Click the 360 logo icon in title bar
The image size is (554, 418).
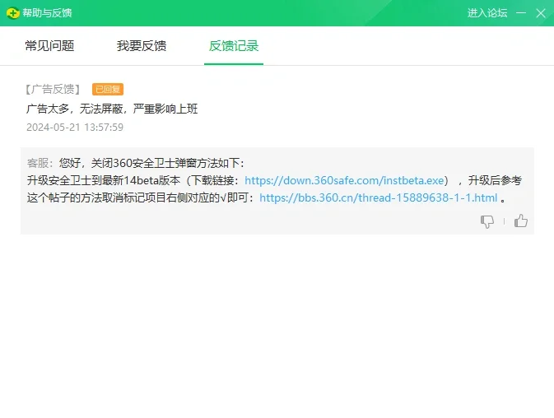[x=13, y=13]
